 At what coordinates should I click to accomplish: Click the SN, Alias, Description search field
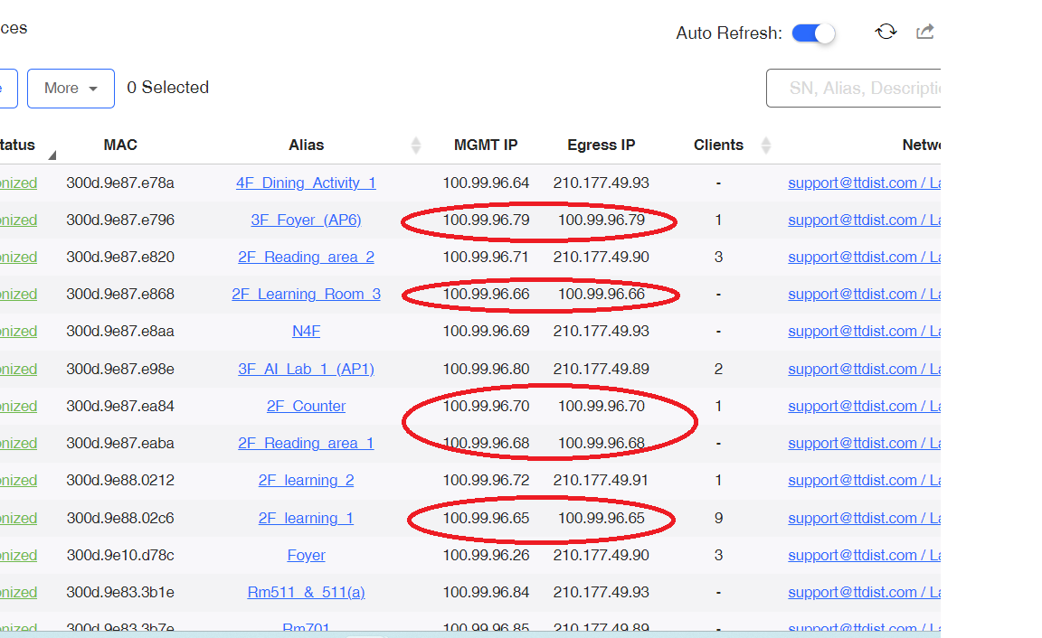pos(853,89)
